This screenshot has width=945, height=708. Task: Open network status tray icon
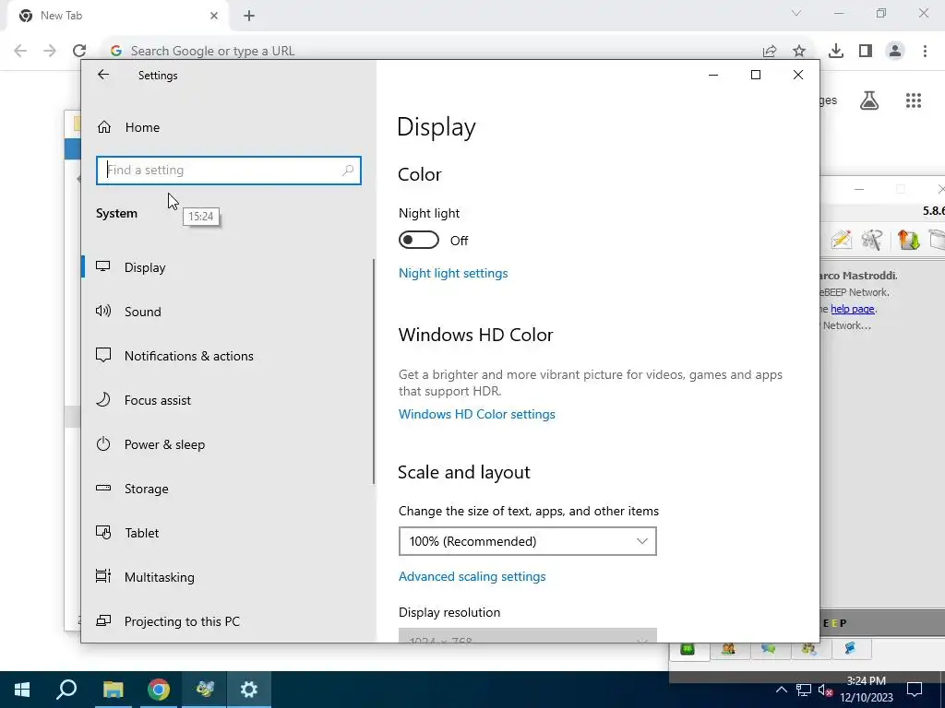[x=804, y=690]
